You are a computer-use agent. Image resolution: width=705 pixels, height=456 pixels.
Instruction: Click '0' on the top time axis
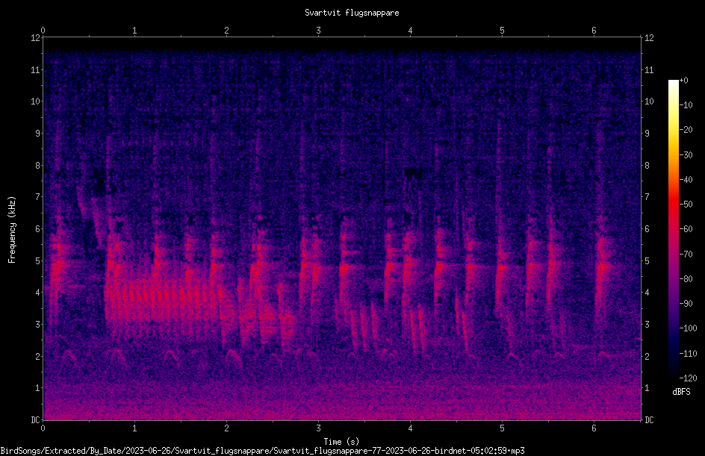(x=43, y=31)
